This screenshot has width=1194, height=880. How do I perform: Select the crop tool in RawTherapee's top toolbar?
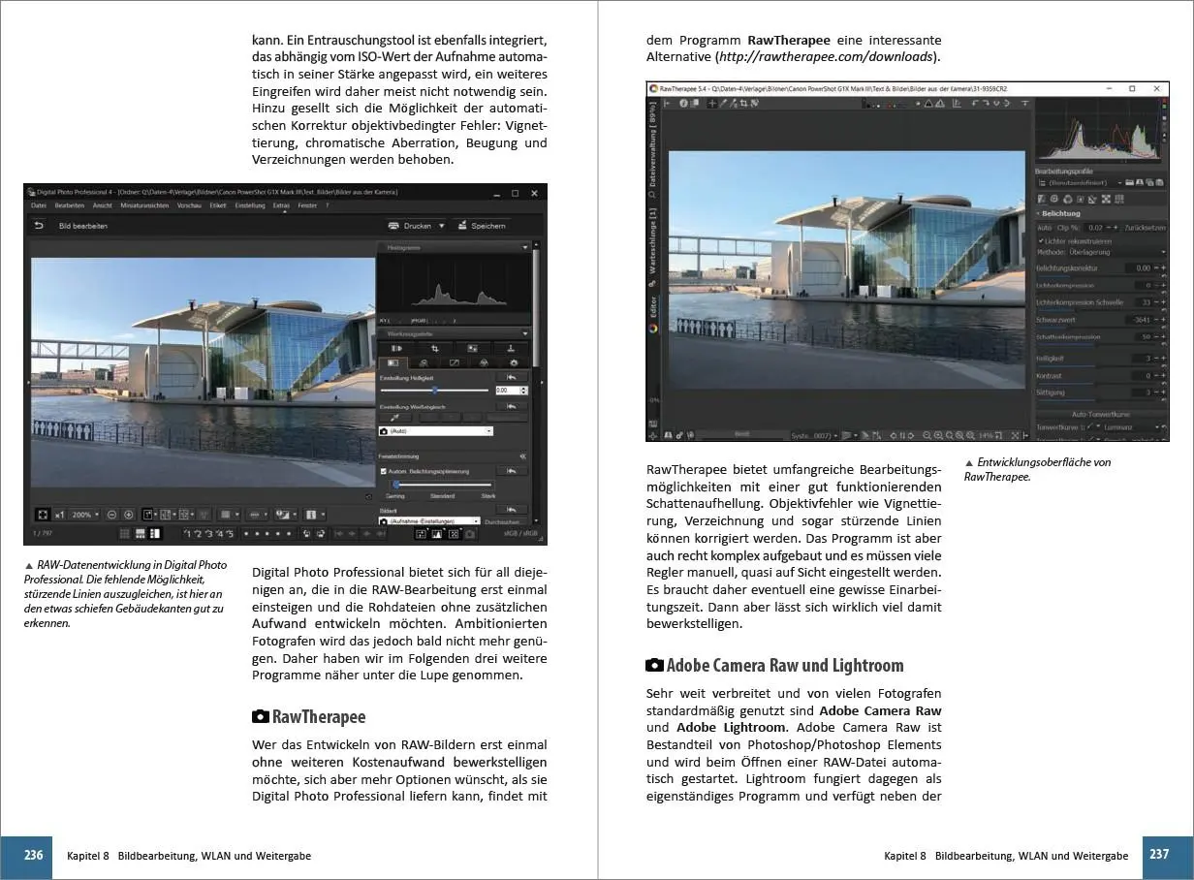click(x=744, y=103)
